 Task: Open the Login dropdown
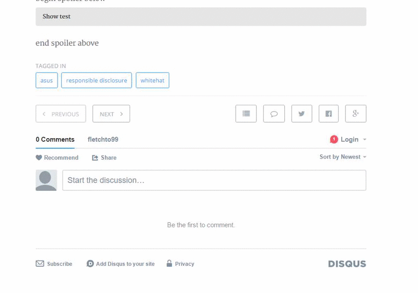[x=353, y=140]
